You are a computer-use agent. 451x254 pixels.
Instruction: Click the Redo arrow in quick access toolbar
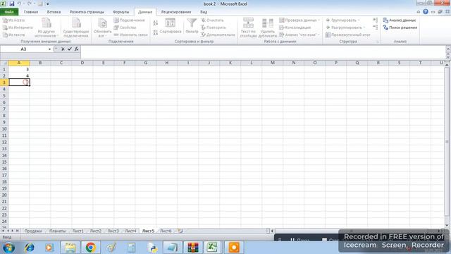click(x=30, y=4)
